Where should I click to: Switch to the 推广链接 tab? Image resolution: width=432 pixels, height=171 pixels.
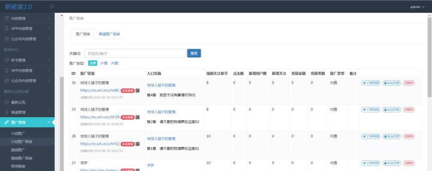click(83, 34)
